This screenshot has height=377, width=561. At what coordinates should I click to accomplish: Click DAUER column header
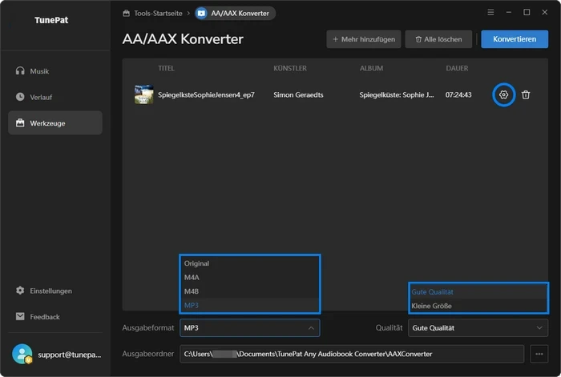tap(457, 68)
